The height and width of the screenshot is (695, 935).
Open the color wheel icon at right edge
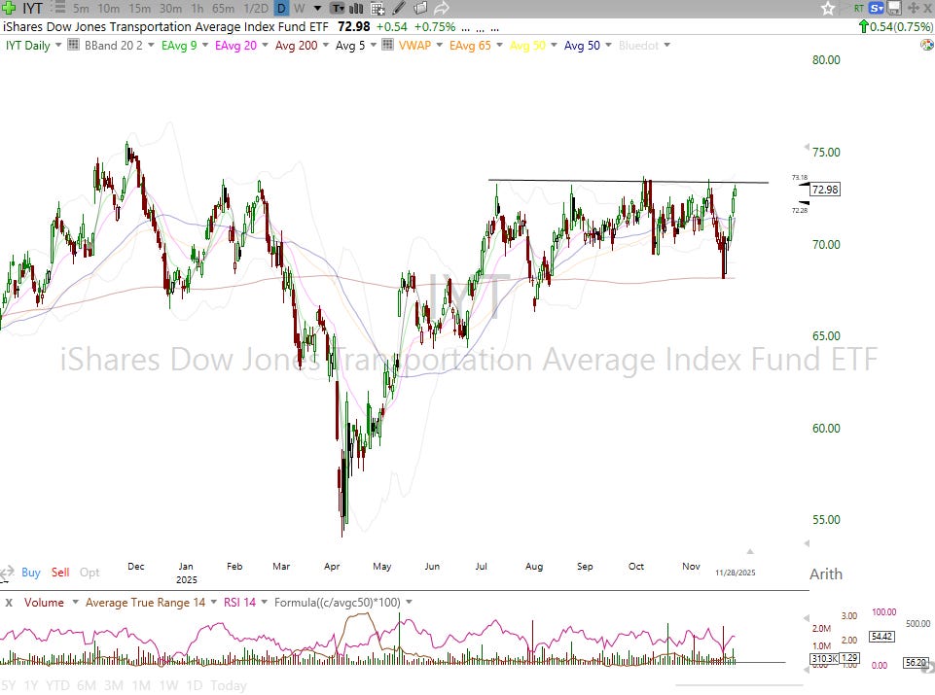[926, 46]
